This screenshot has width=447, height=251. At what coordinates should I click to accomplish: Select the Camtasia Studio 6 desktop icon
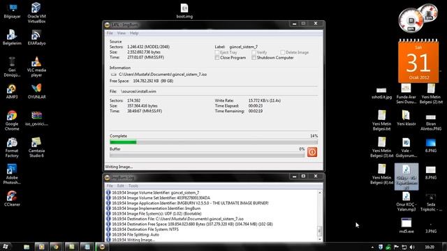(x=36, y=147)
